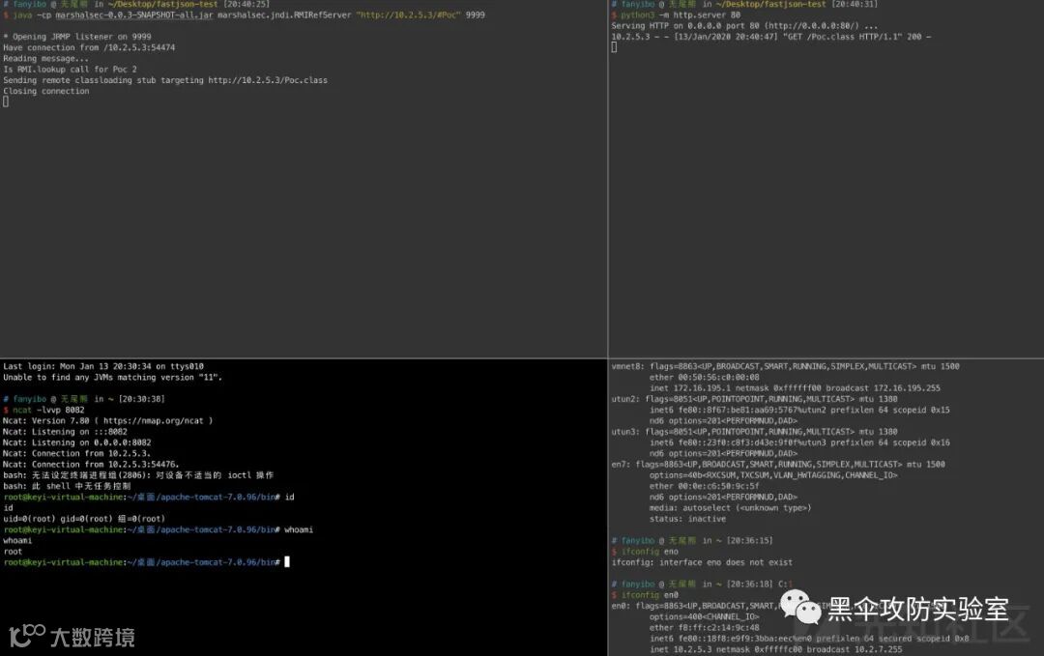Select 'Is RMI.lookup call for Poc 2' line
The height and width of the screenshot is (656, 1044).
(x=70, y=70)
